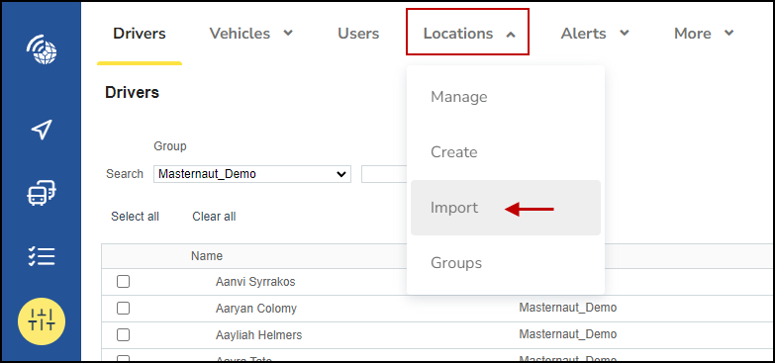Click Masternaut_Demo in Aayliah Helmers row
The image size is (775, 363).
tap(568, 334)
